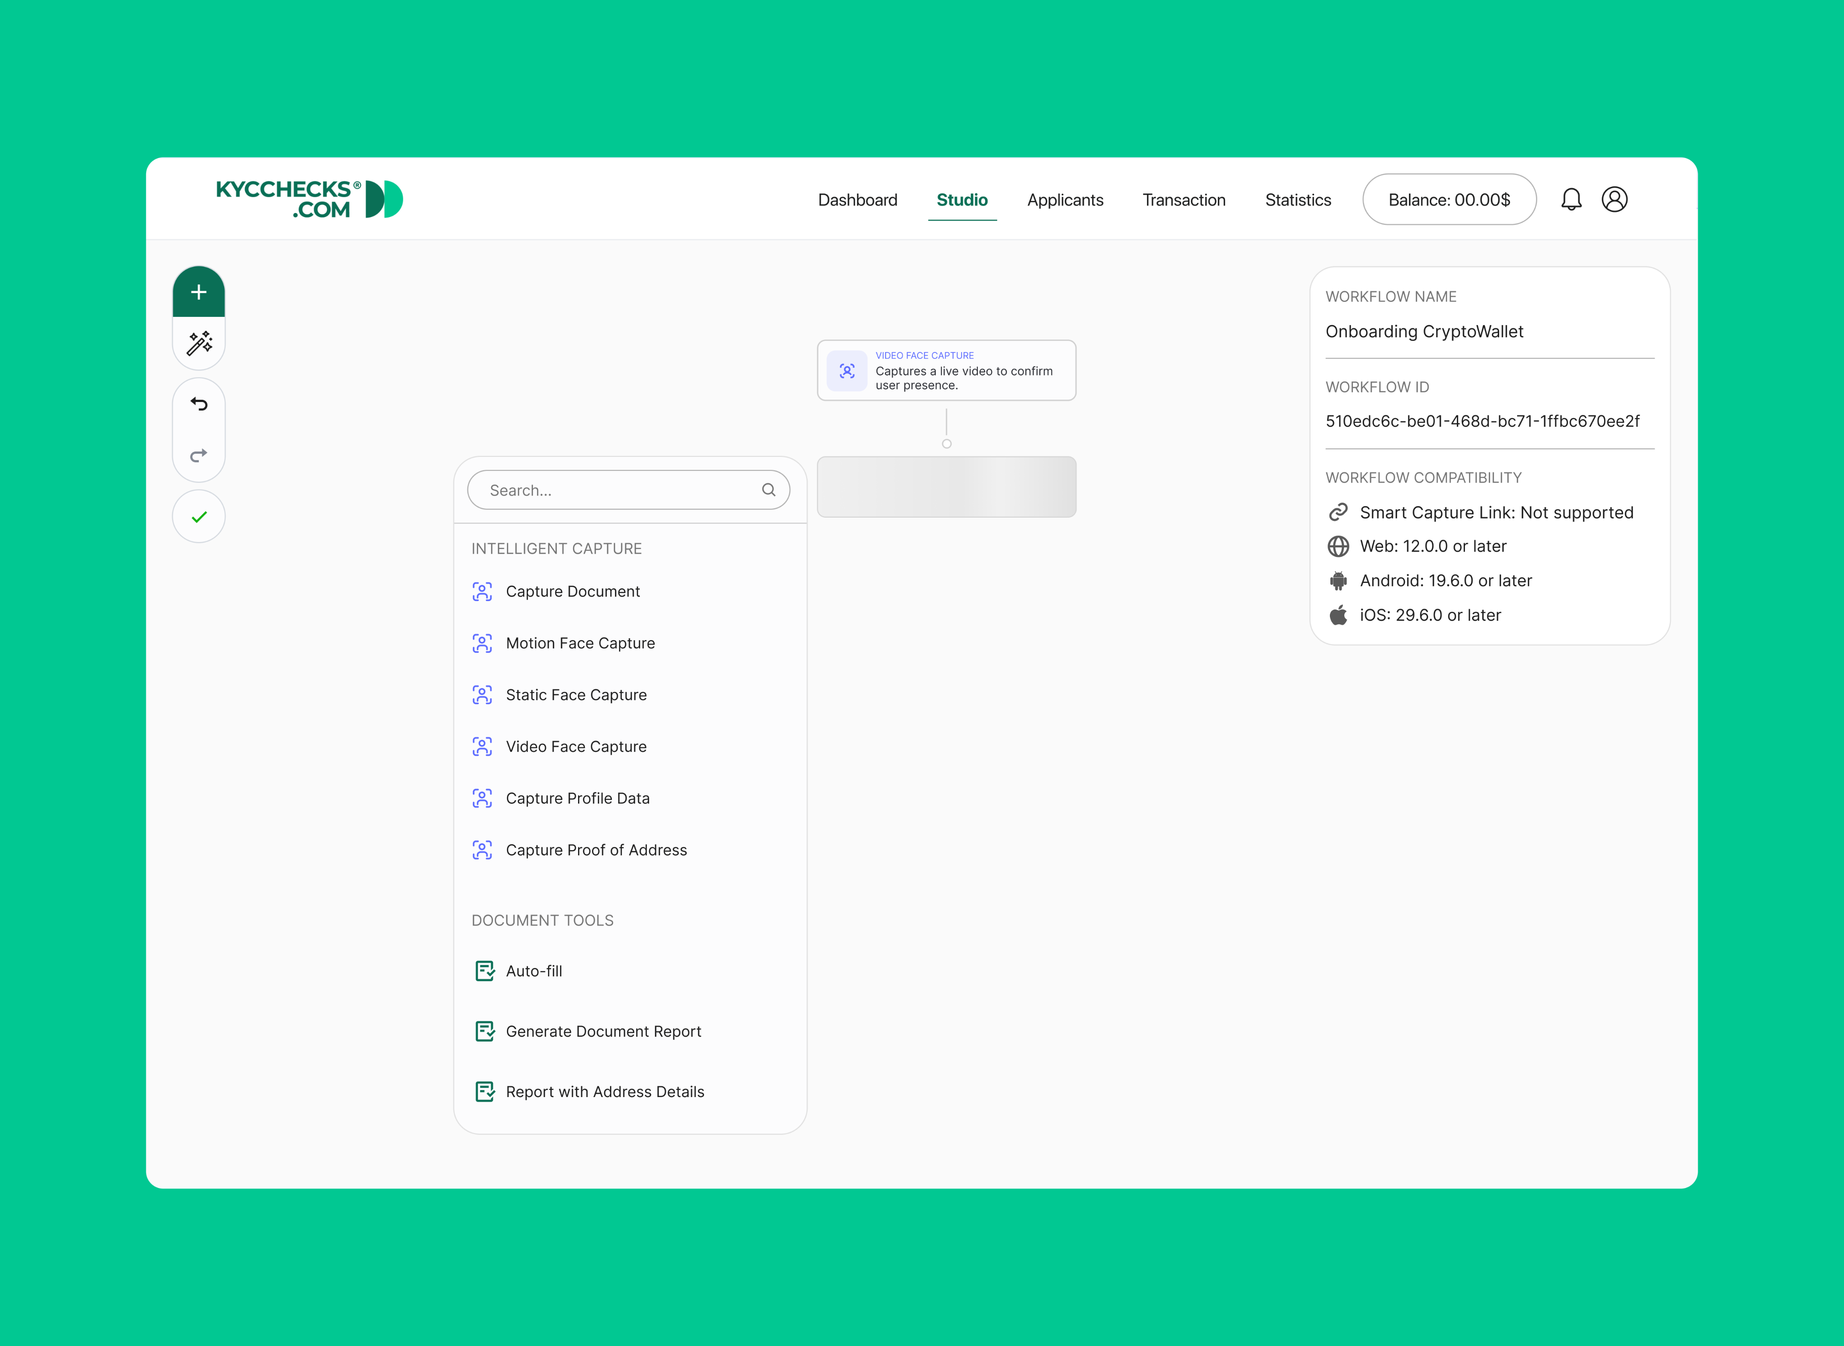Open user profile account icon
Viewport: 1844px width, 1346px height.
1614,199
